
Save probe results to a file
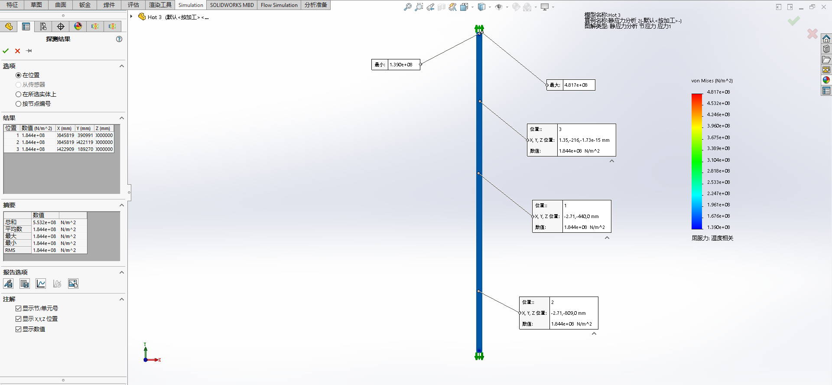click(25, 284)
